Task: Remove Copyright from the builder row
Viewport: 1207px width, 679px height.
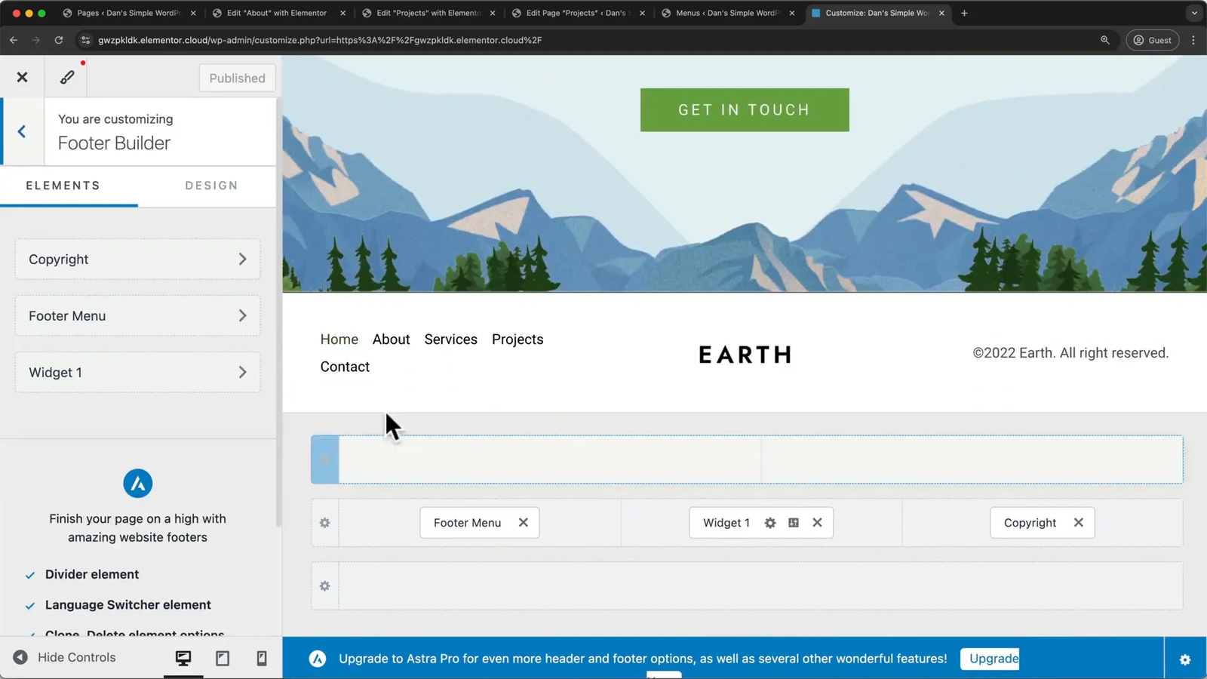Action: tap(1079, 523)
